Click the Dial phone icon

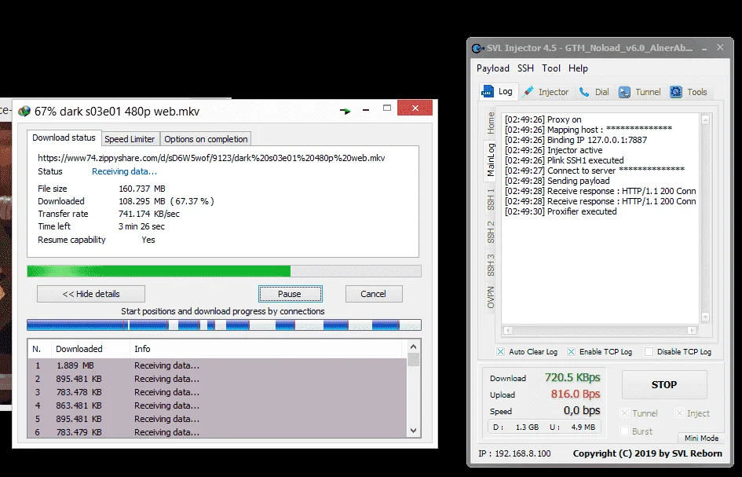point(584,92)
